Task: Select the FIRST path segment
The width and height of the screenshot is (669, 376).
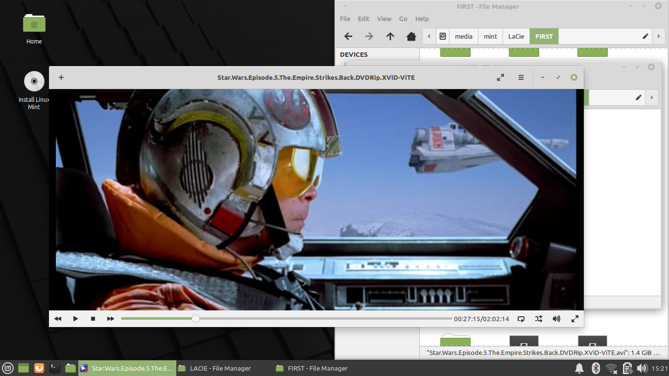Action: tap(544, 36)
